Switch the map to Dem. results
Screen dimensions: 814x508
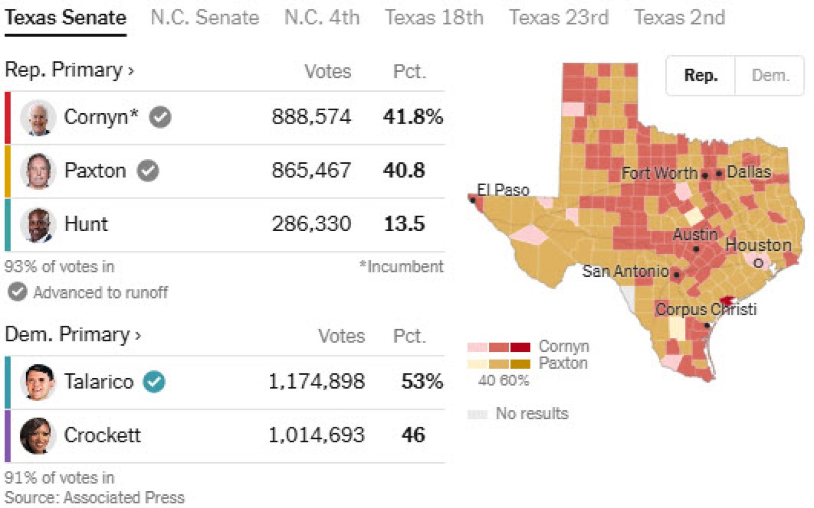tap(770, 75)
